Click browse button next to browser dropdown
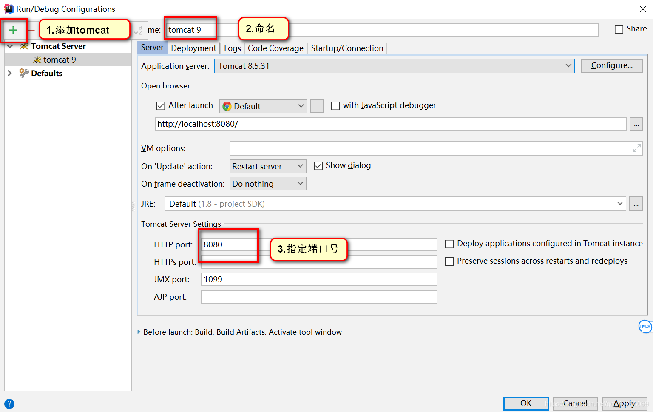Image resolution: width=653 pixels, height=412 pixels. click(317, 106)
